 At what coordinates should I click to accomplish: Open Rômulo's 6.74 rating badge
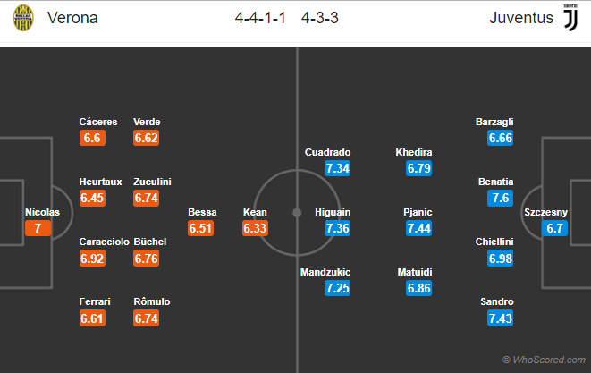(x=146, y=318)
